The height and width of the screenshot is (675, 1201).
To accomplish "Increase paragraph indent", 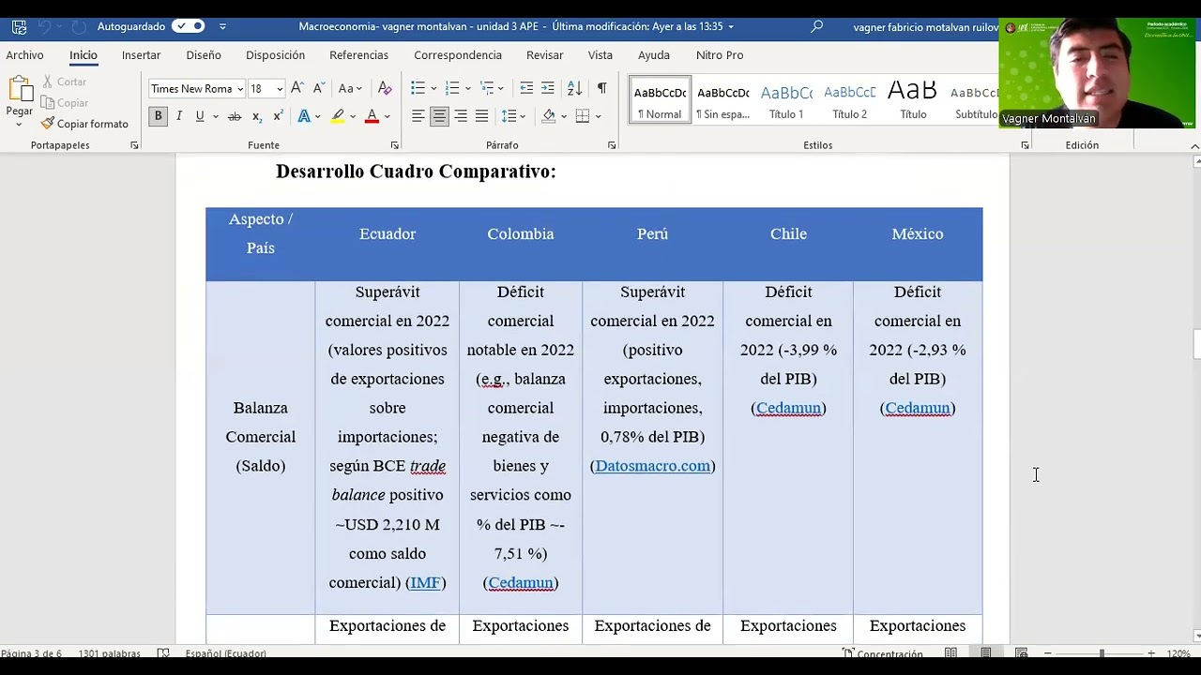I will click(x=548, y=88).
